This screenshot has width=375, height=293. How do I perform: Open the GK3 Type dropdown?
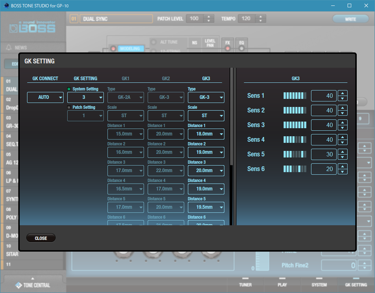[206, 97]
